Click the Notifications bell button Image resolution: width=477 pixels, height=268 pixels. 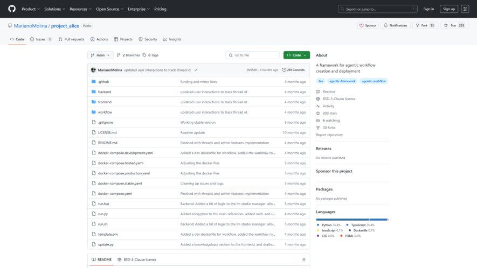[x=395, y=25]
